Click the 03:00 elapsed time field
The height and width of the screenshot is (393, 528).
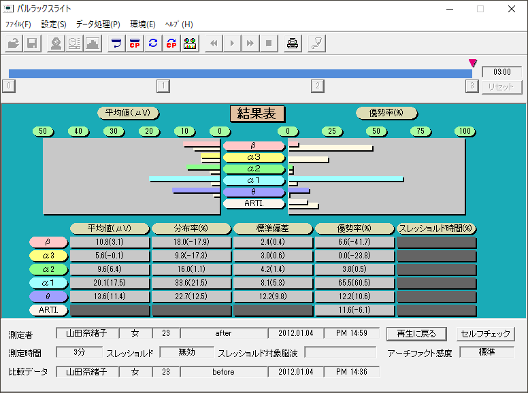tap(501, 72)
